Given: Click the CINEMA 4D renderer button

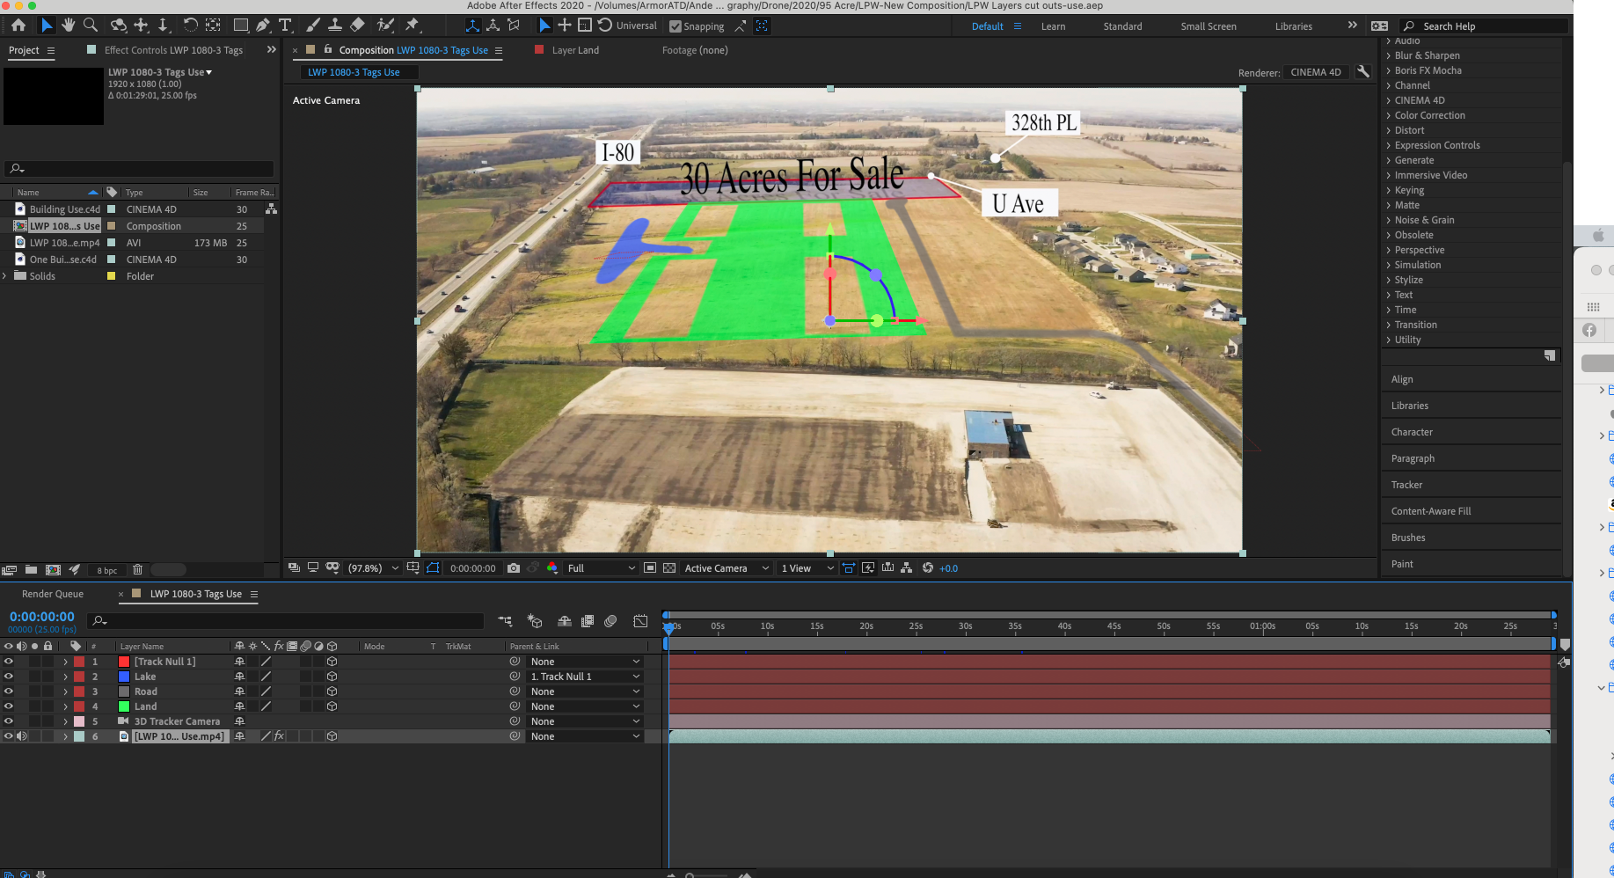Looking at the screenshot, I should tap(1316, 72).
